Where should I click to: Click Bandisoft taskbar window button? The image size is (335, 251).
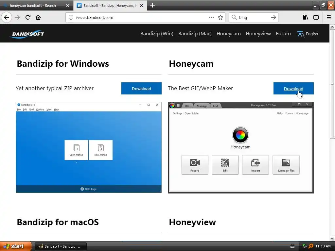pos(61,246)
